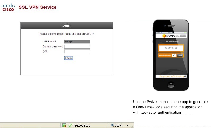Click the Update button on the phone screen

[x=180, y=56]
